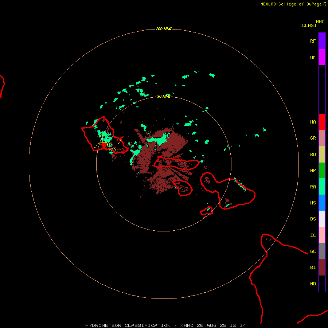The image size is (328, 328).
Task: Select the GC gray legend swatch
Action: click(x=322, y=251)
